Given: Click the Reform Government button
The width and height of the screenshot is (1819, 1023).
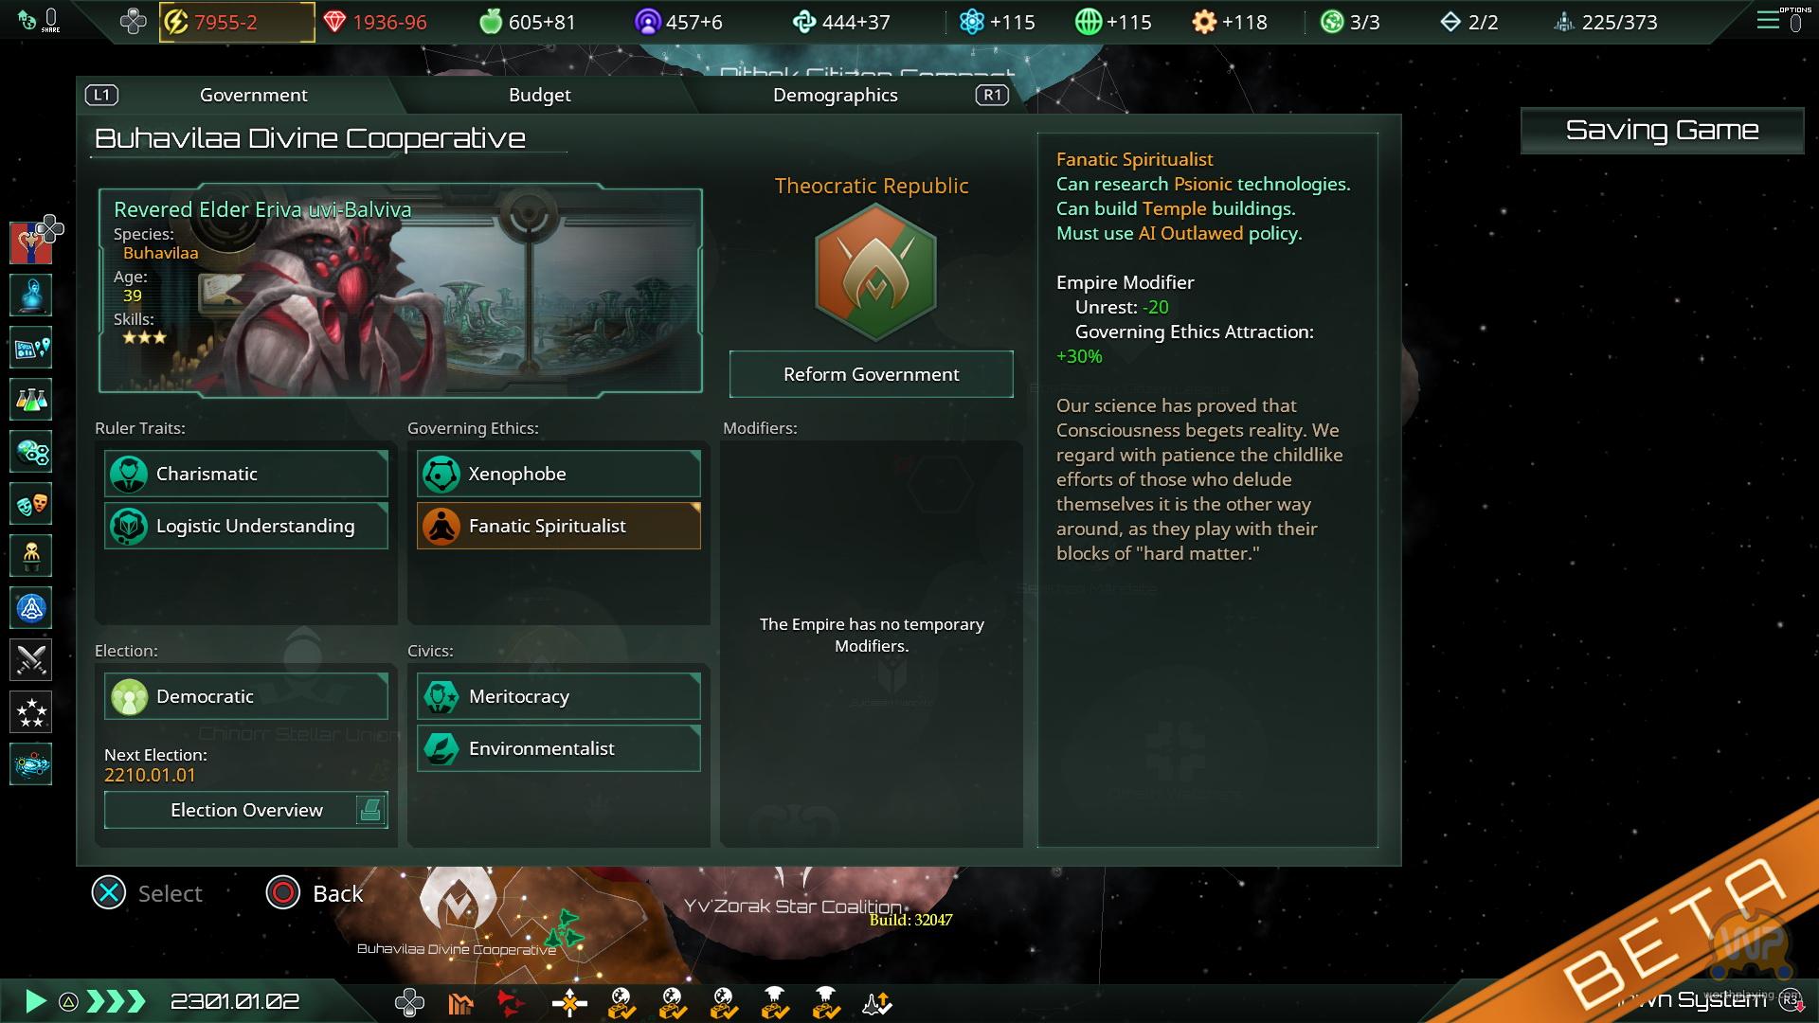Looking at the screenshot, I should 872,374.
